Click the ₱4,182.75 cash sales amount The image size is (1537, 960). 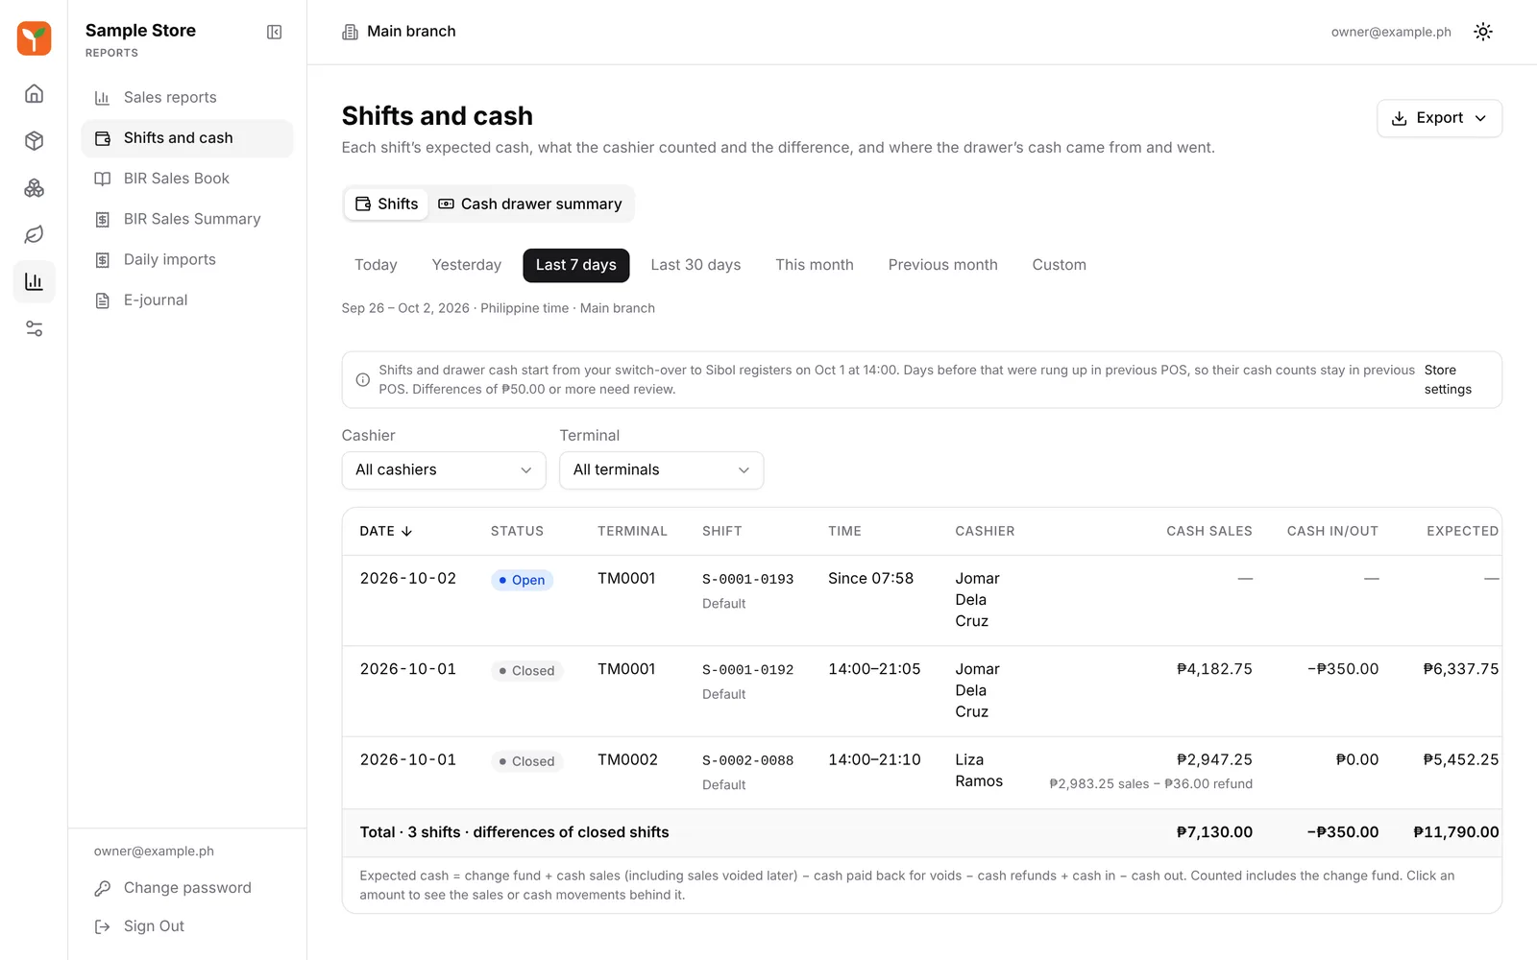coord(1214,669)
